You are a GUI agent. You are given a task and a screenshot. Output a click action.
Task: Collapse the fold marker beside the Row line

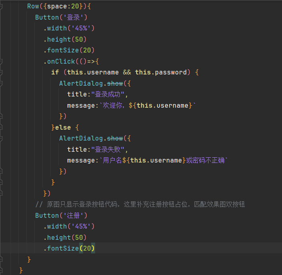[x=1, y=7]
